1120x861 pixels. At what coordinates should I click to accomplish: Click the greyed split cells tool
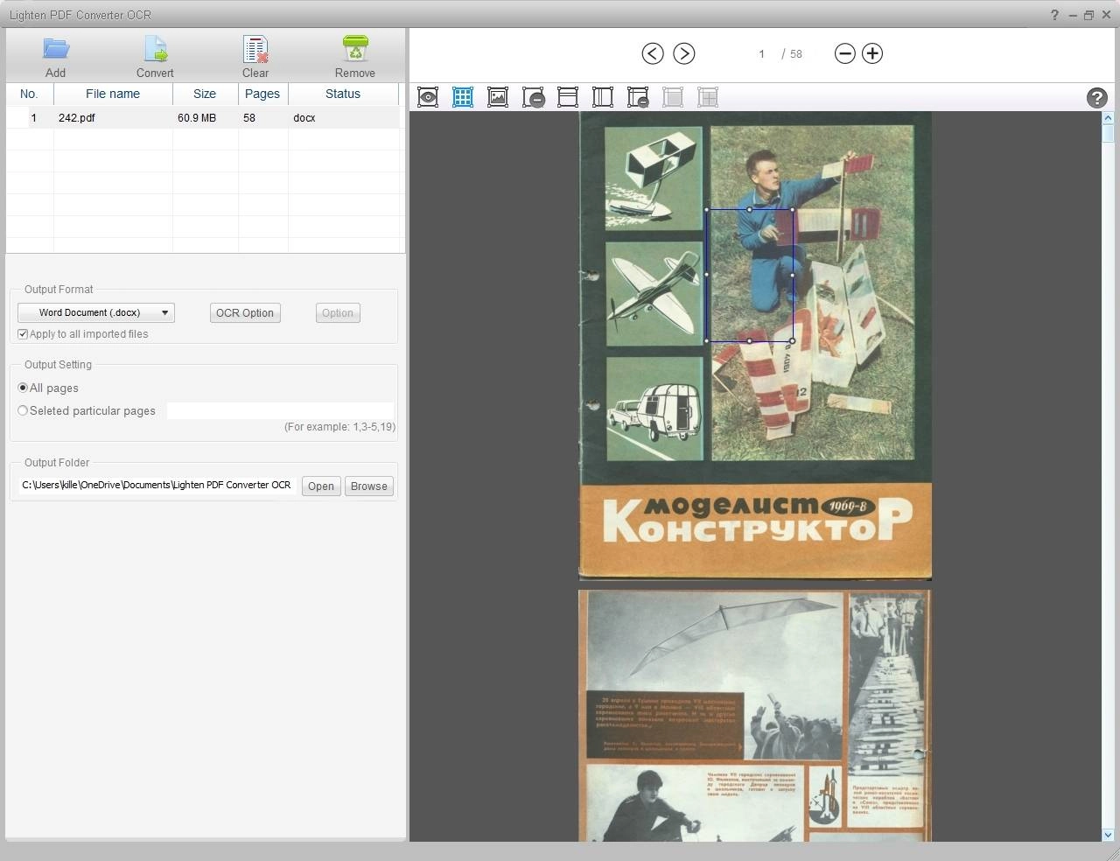pos(708,97)
